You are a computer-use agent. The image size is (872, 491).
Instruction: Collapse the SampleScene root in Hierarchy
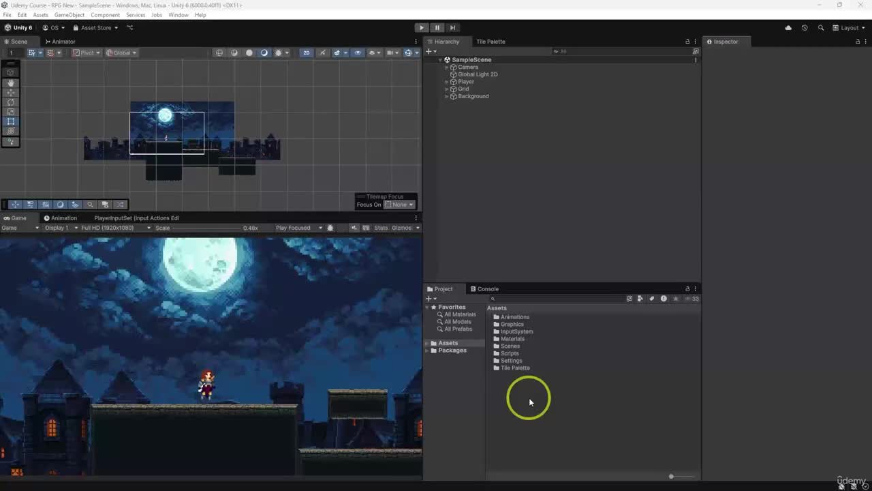pyautogui.click(x=440, y=60)
